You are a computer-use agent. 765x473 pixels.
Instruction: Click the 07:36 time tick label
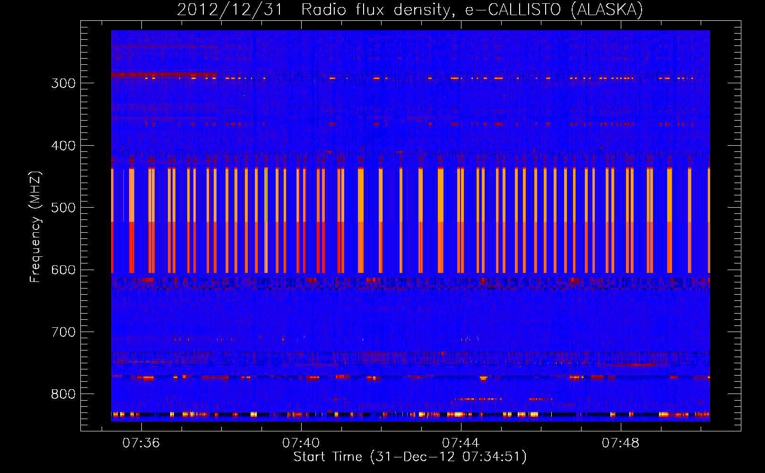click(x=141, y=443)
